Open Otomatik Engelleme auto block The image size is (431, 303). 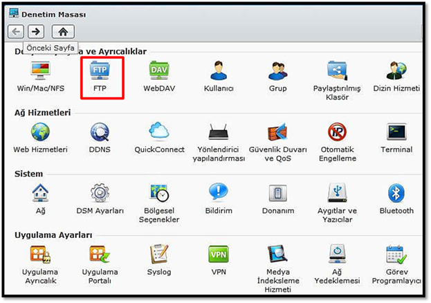point(338,134)
